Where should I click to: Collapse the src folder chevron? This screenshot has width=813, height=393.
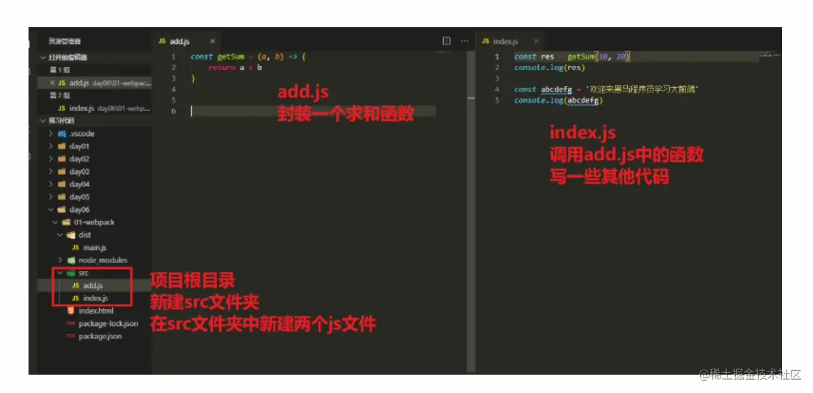click(60, 273)
